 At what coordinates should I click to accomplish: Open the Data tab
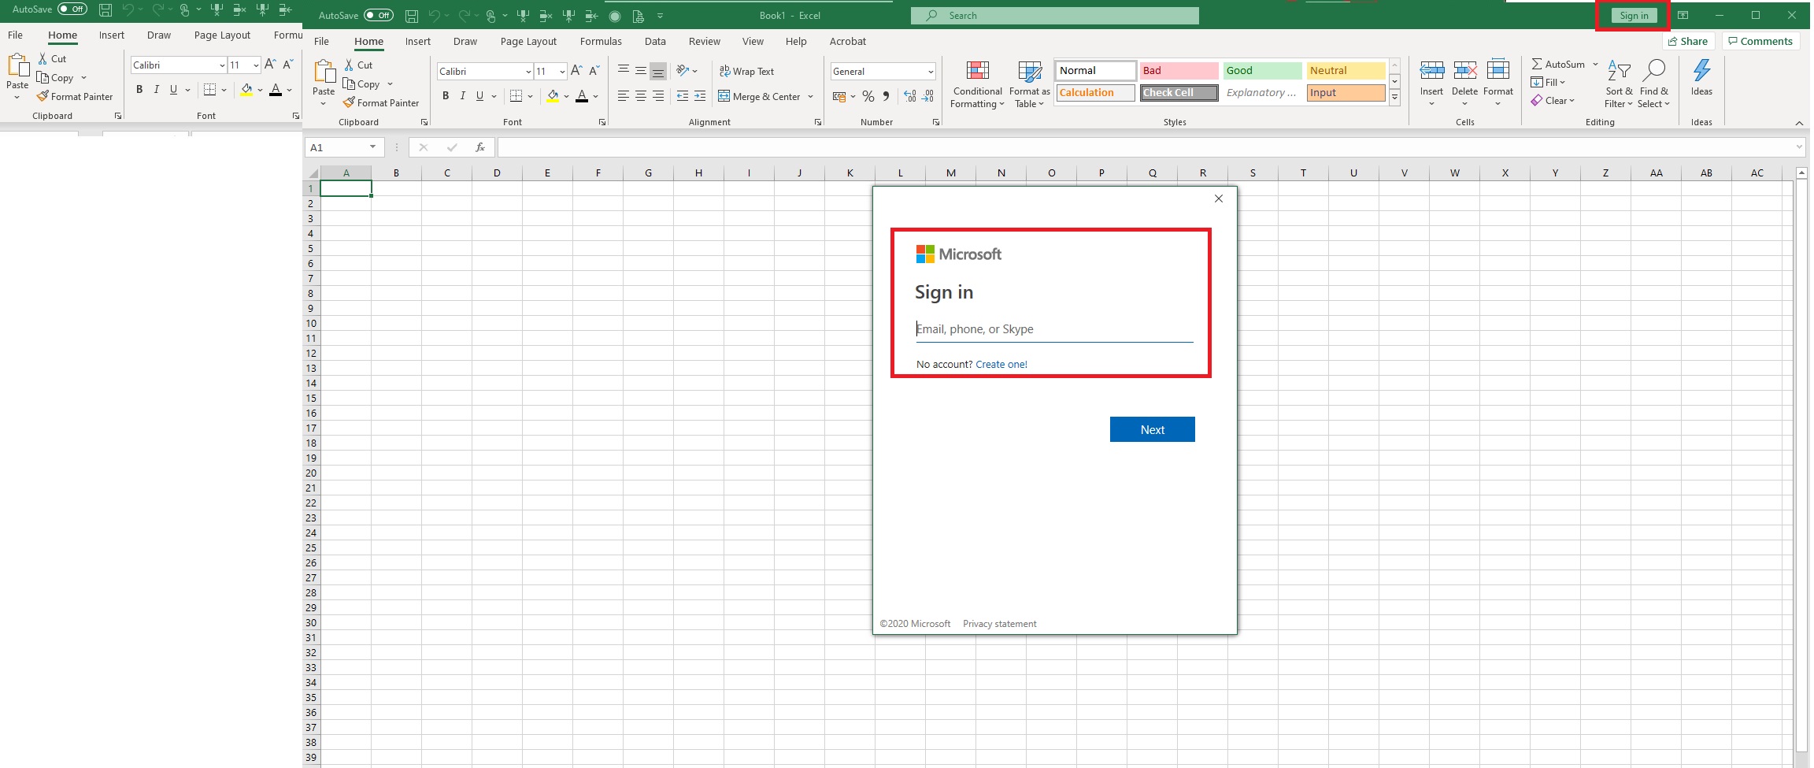point(655,42)
